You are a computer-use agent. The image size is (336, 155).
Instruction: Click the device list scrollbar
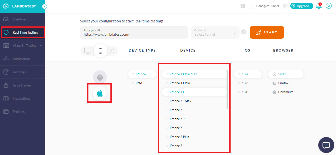point(227,90)
